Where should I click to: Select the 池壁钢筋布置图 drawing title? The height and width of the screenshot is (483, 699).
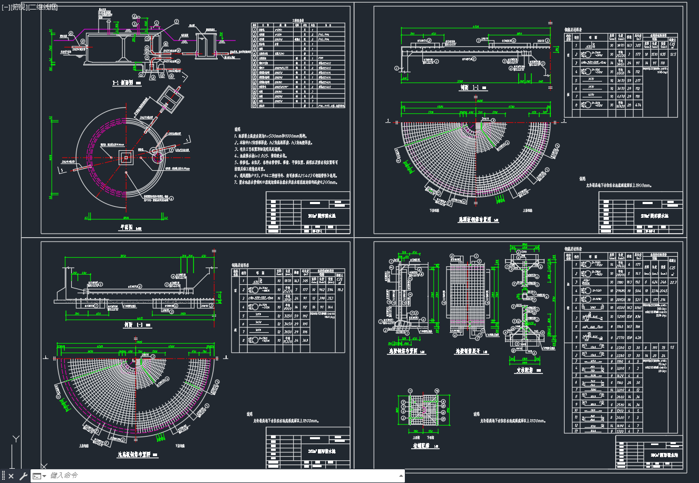pyautogui.click(x=403, y=351)
